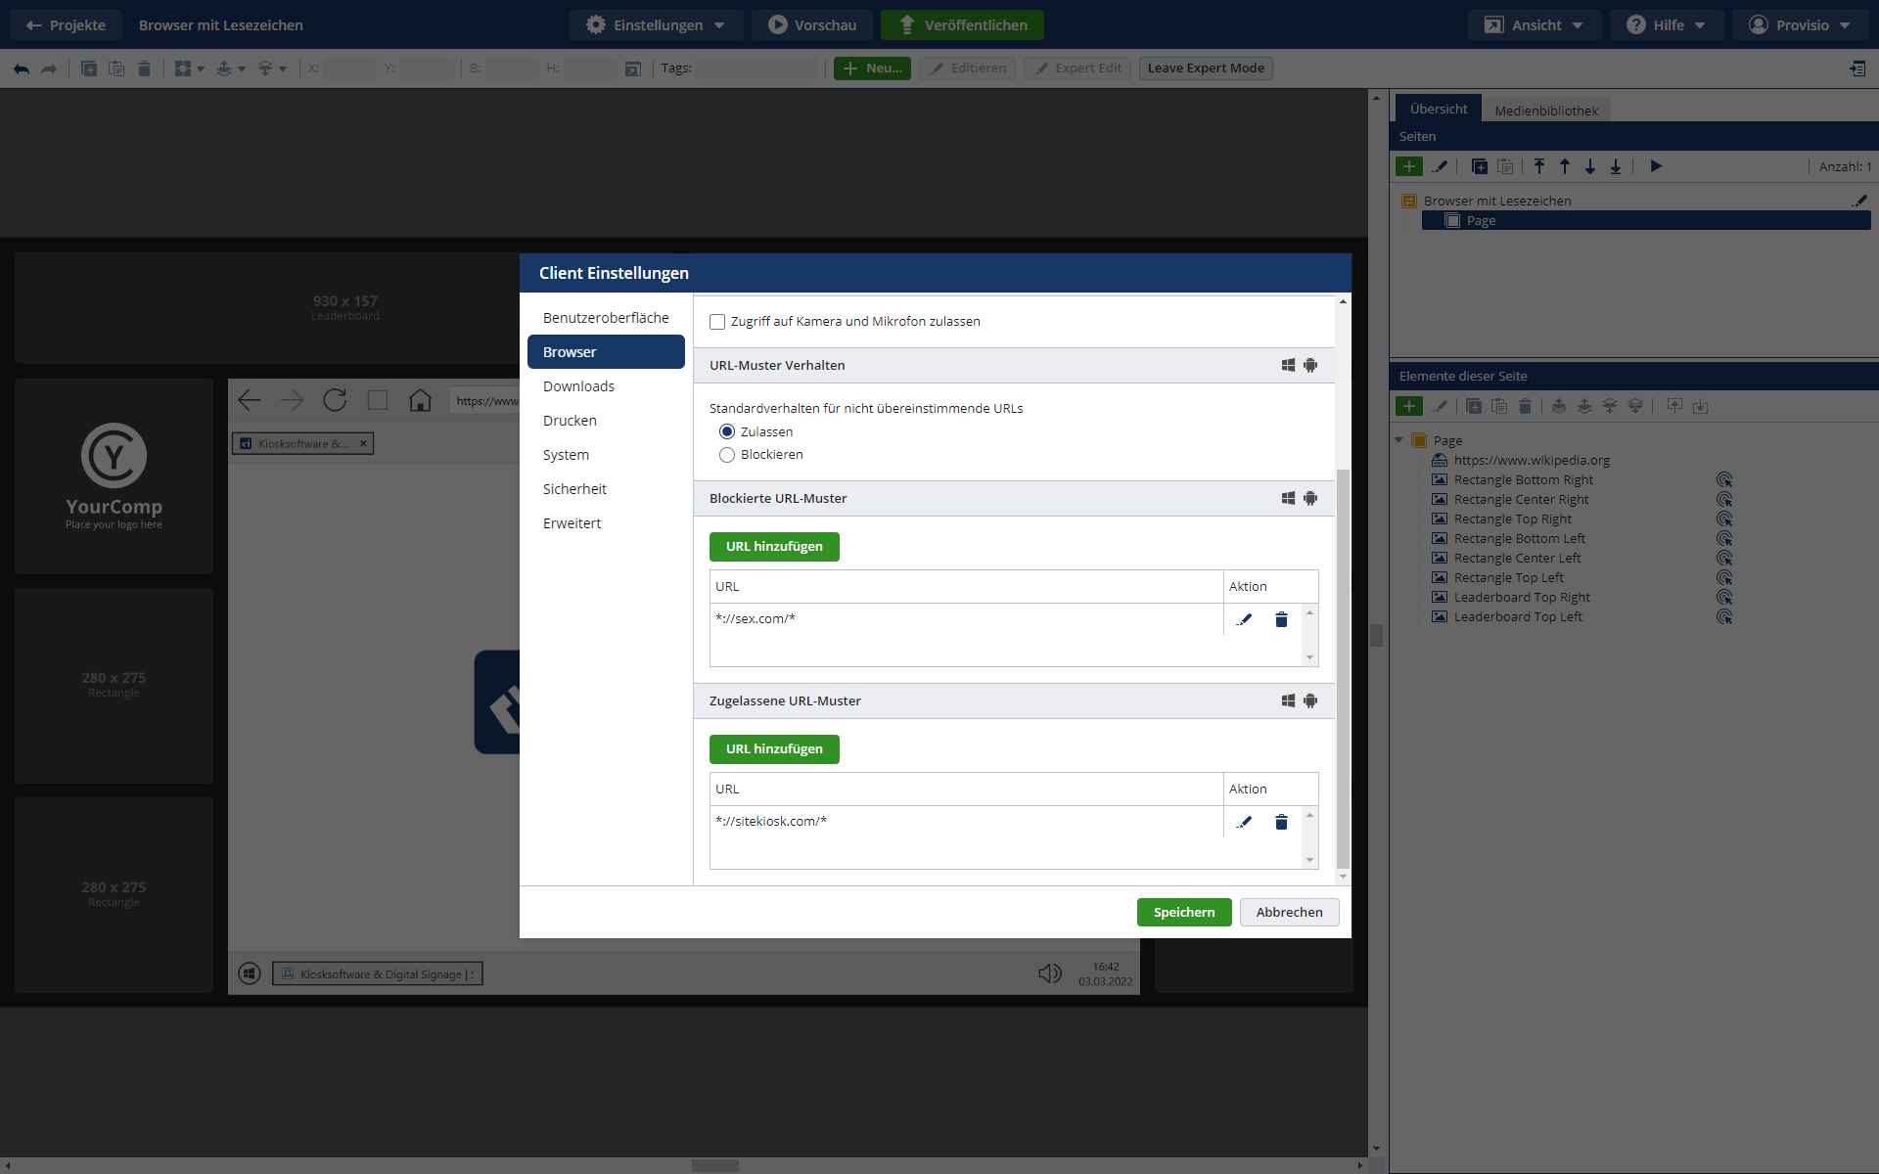The height and width of the screenshot is (1174, 1879).
Task: Switch to the Medienbibliothek tab
Action: (1545, 111)
